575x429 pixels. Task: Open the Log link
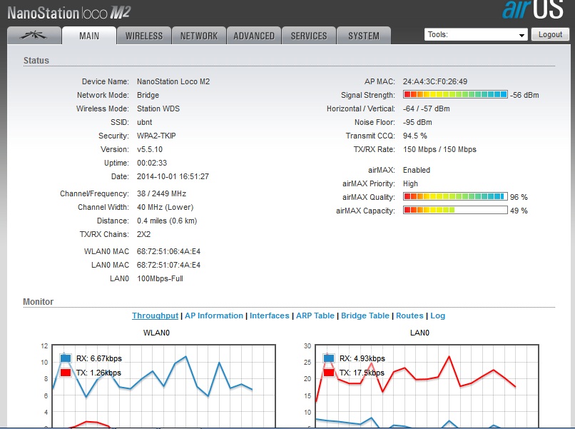pyautogui.click(x=438, y=316)
